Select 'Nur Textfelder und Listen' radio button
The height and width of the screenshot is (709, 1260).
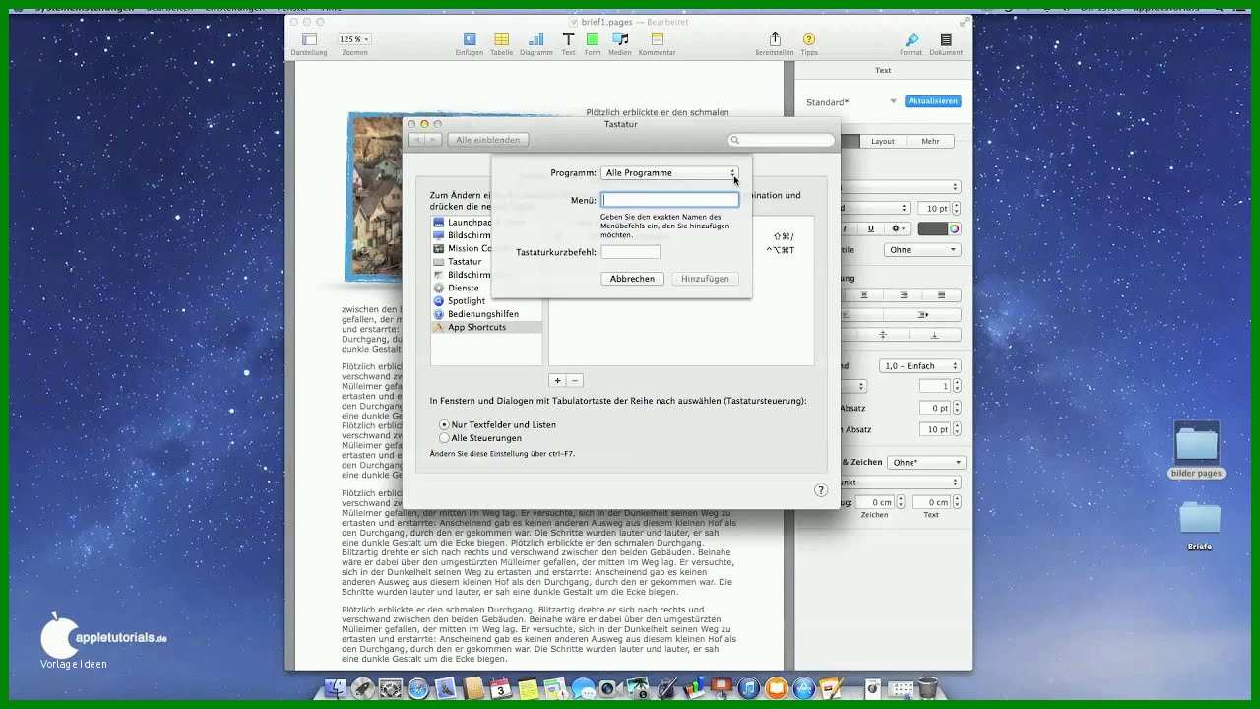pos(445,424)
